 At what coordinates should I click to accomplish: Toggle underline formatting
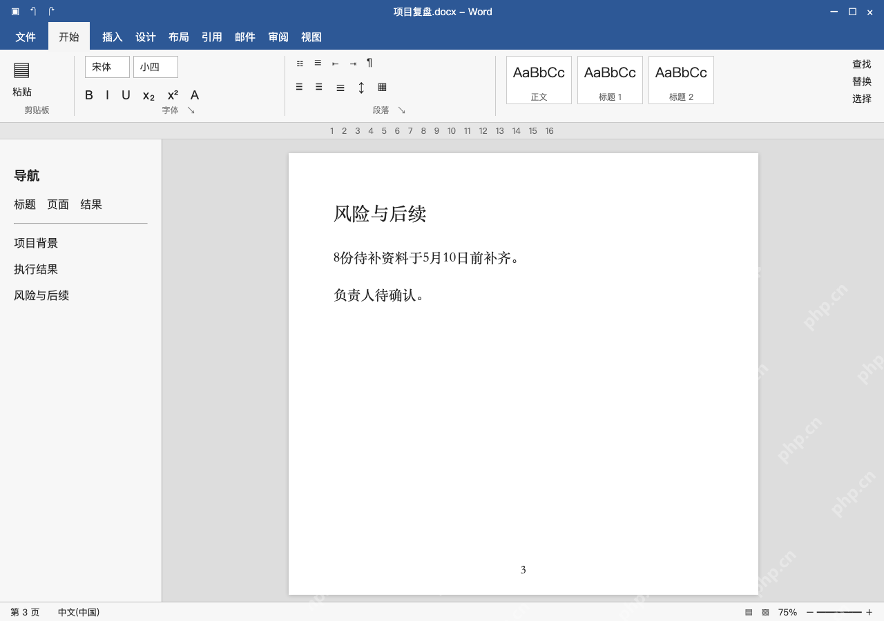pos(126,95)
